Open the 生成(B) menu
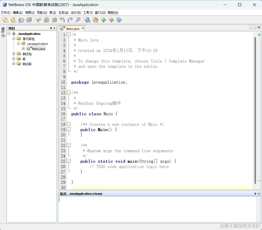 [64, 13]
